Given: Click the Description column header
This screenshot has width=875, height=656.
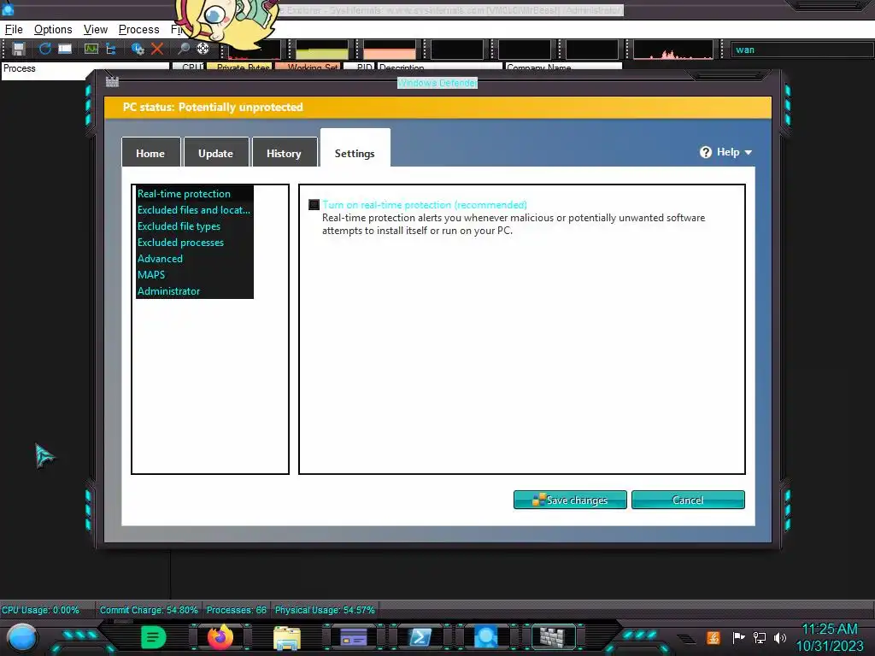Looking at the screenshot, I should [440, 67].
